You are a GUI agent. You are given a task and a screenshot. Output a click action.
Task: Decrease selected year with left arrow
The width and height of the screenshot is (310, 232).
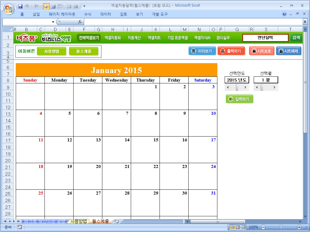228,87
